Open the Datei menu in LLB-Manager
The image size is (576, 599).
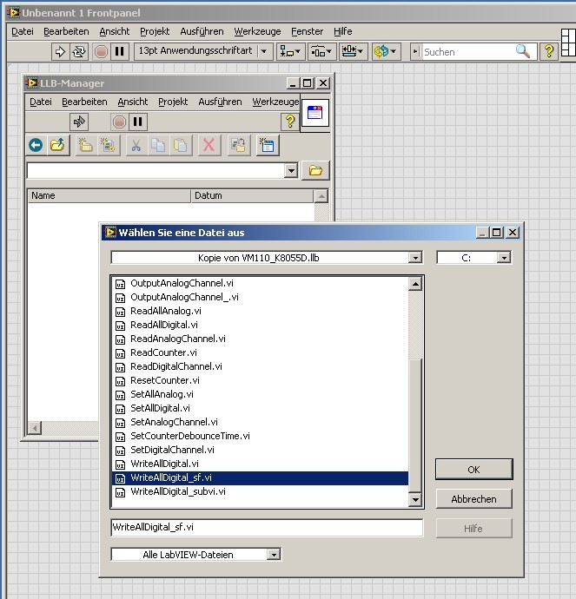coord(41,102)
